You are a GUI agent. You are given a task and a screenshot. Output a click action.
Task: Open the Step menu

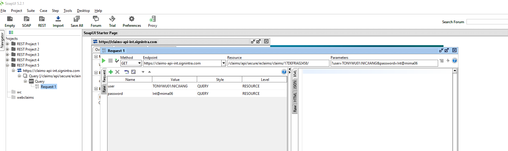[55, 11]
